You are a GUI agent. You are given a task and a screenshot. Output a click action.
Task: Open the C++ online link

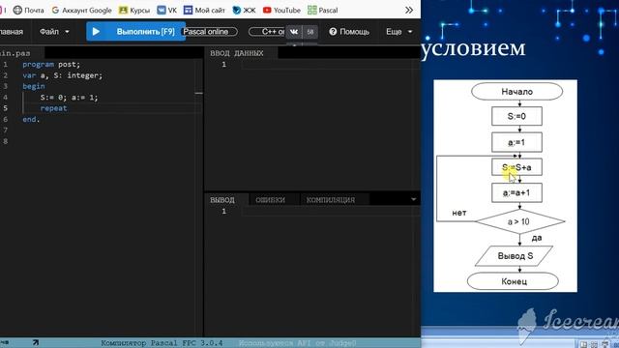click(x=267, y=32)
